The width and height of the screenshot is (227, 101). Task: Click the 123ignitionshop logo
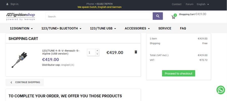point(20,17)
